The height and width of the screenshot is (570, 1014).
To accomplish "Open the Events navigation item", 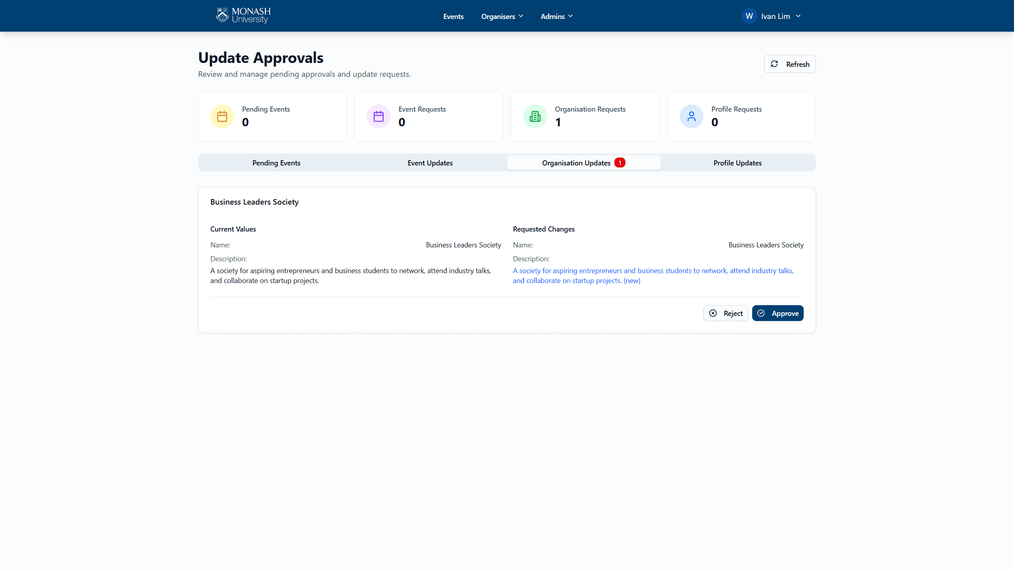I will [x=453, y=16].
